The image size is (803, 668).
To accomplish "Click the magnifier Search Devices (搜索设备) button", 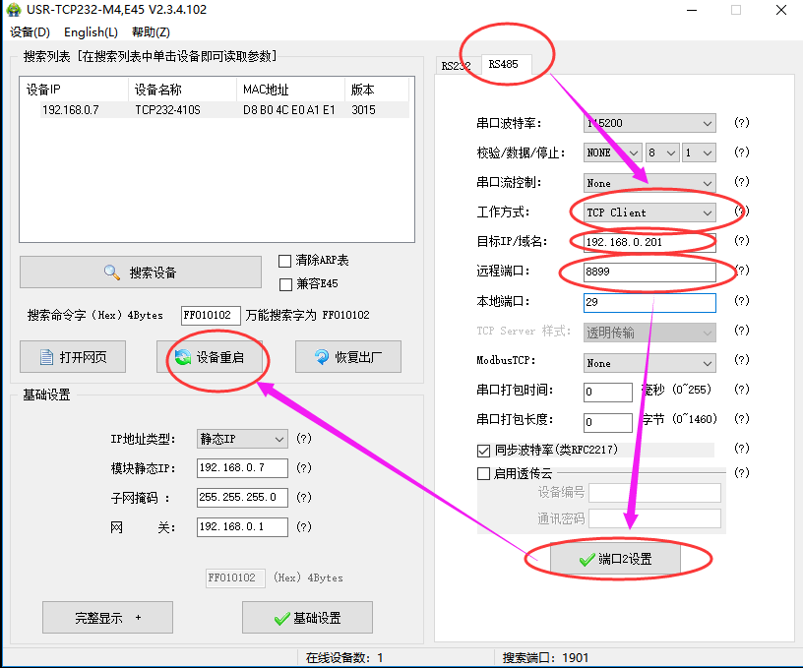I will [141, 273].
